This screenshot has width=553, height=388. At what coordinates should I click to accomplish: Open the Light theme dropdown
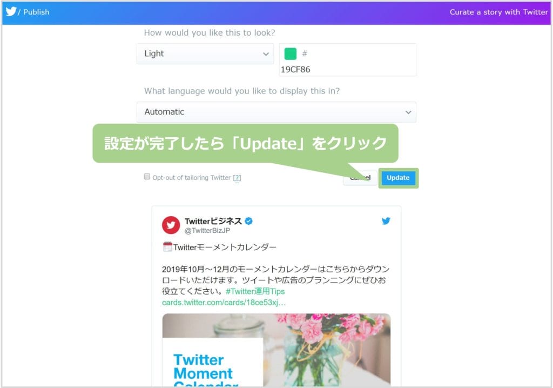point(205,53)
